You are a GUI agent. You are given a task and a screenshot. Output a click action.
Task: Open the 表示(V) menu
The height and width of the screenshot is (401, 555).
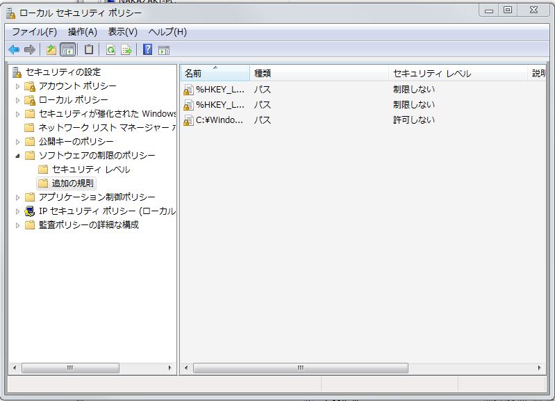[x=122, y=32]
